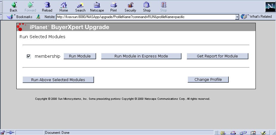The height and width of the screenshot is (135, 276).
Task: Open Mail inbox from component bar
Action: 233,133
